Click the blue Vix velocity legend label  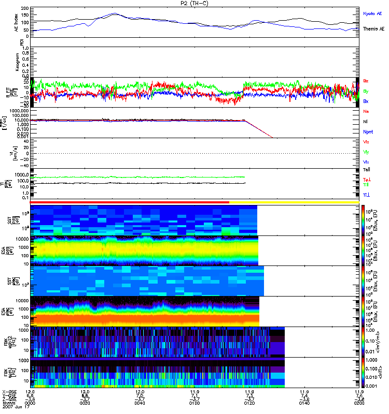point(366,162)
